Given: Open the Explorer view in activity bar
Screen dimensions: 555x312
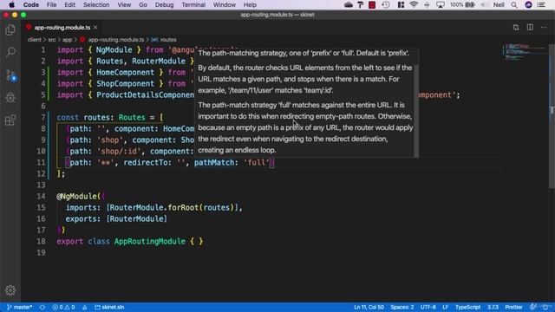Looking at the screenshot, I should click(10, 30).
